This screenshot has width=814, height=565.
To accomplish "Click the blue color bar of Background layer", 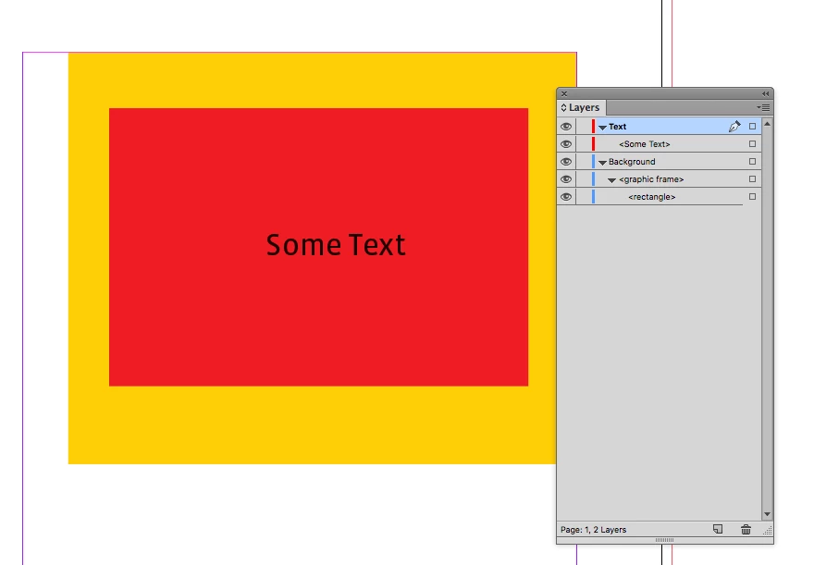I will [x=593, y=162].
